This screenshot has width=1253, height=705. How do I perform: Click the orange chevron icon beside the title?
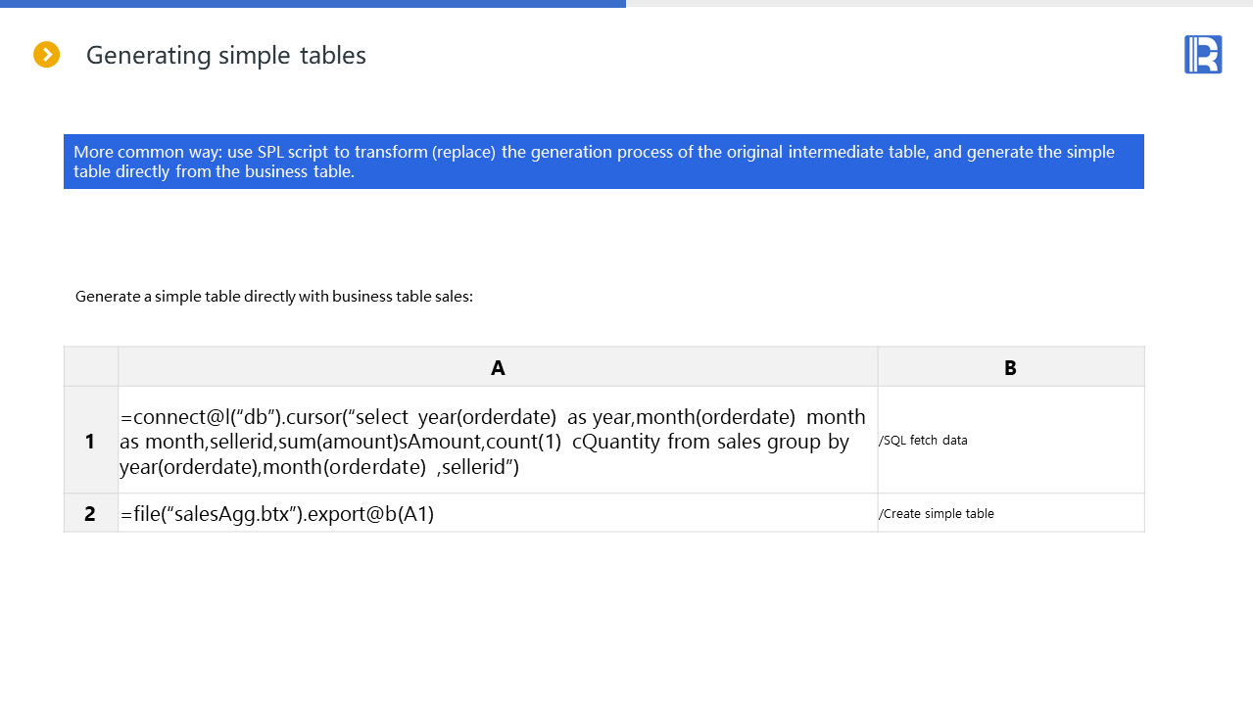(x=47, y=55)
